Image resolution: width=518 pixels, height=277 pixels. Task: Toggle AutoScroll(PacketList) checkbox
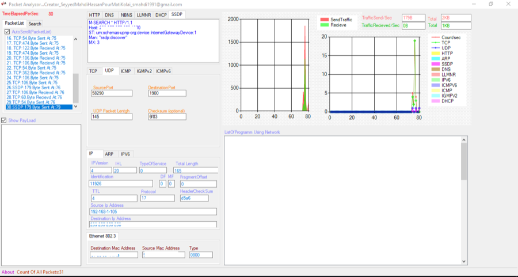pos(7,32)
